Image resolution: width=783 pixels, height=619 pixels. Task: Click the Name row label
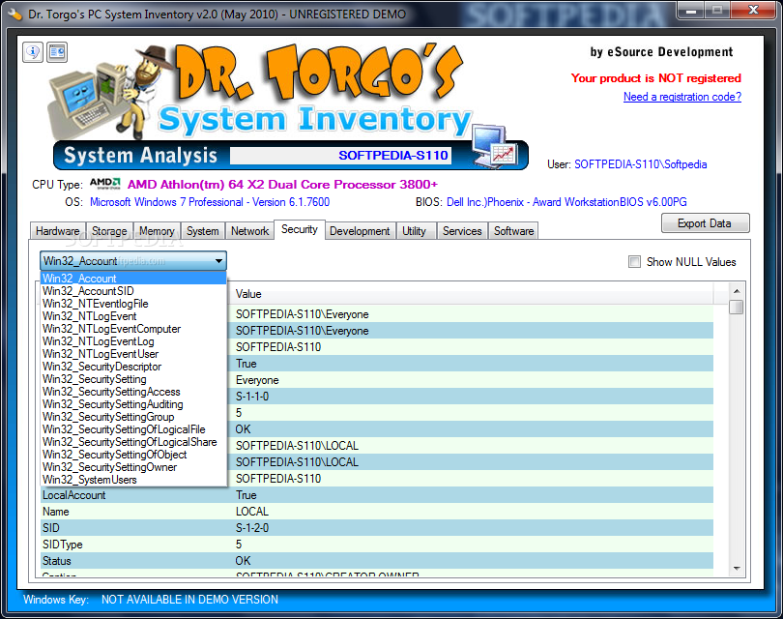[55, 511]
